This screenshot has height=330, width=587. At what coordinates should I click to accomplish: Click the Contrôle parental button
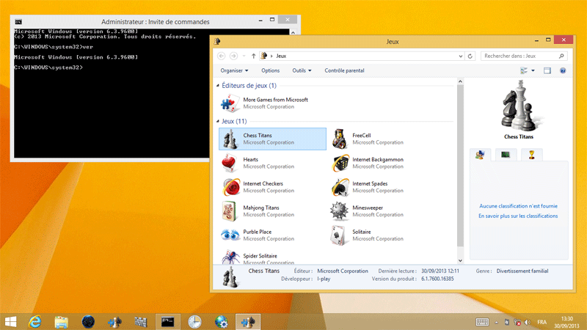(344, 70)
